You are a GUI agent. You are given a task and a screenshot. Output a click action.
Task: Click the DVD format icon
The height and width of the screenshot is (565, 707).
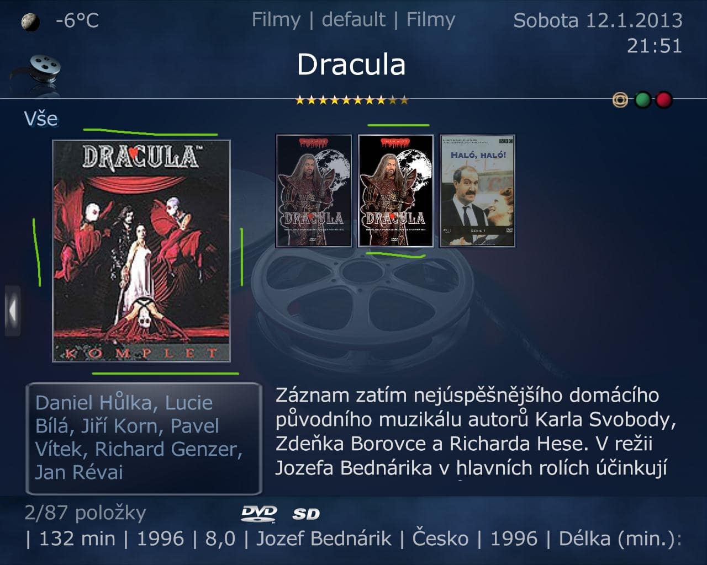pyautogui.click(x=258, y=514)
